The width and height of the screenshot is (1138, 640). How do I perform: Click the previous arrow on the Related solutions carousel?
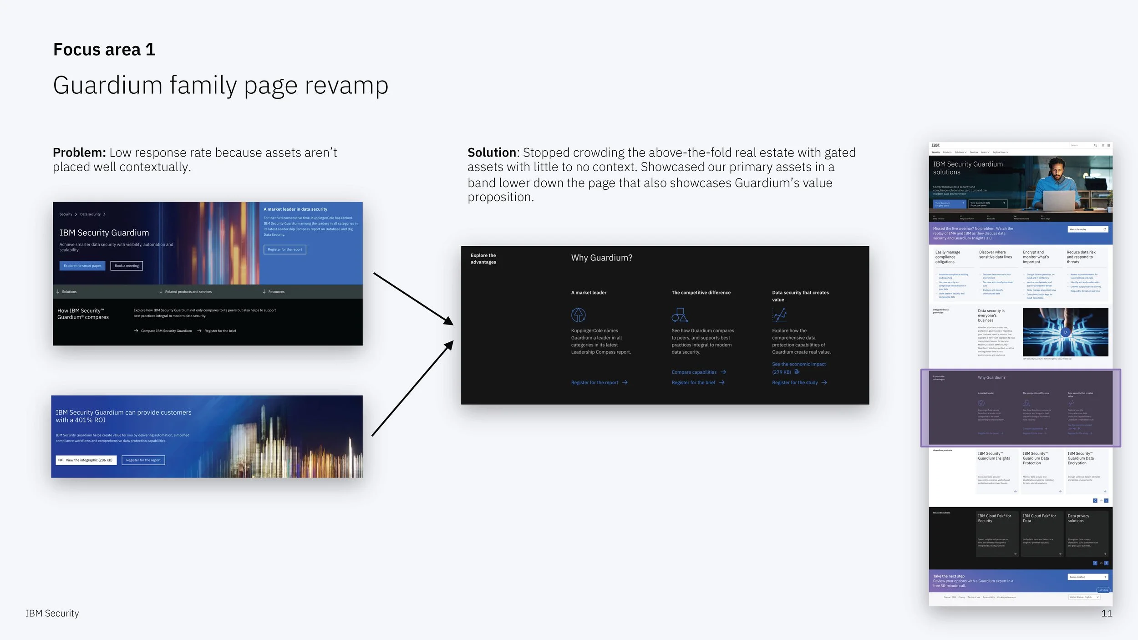(1095, 563)
